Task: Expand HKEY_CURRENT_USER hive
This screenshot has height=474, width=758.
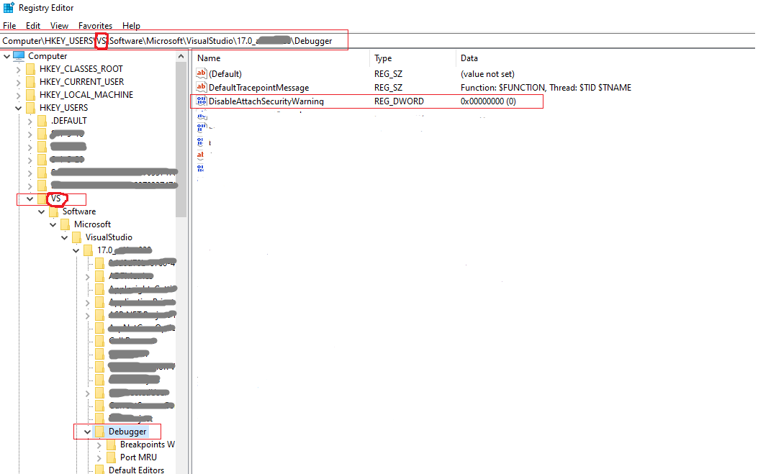Action: click(x=19, y=83)
